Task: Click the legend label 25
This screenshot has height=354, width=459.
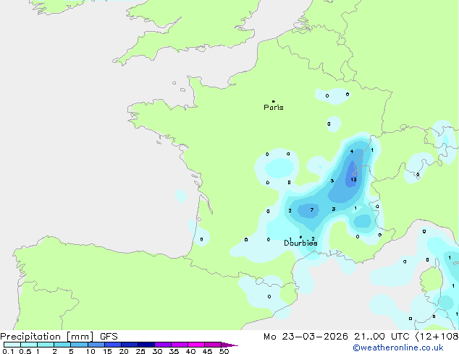Action: click(x=140, y=351)
